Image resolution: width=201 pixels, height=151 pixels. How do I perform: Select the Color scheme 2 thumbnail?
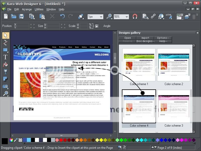[174, 65]
